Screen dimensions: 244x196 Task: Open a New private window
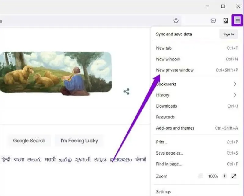pos(175,70)
